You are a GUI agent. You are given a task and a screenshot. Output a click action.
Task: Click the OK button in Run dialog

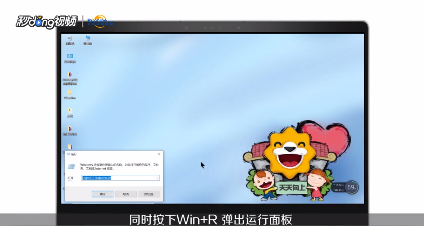coord(103,194)
